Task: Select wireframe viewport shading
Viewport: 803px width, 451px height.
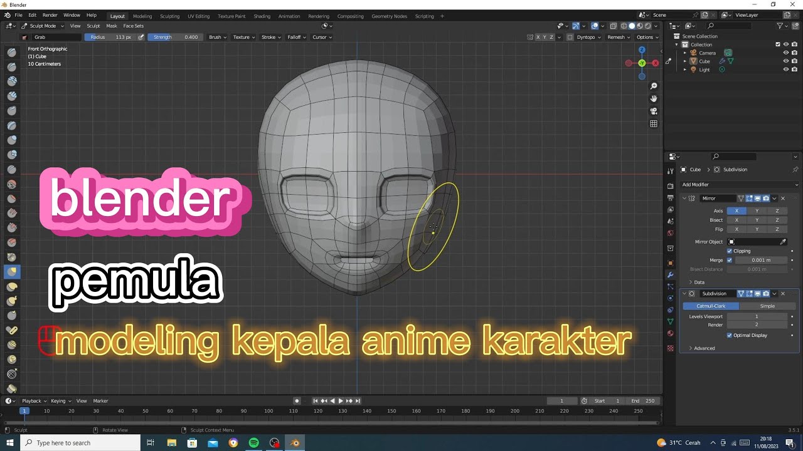Action: click(x=624, y=26)
